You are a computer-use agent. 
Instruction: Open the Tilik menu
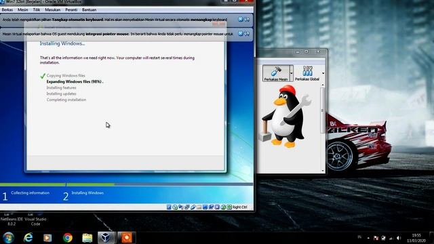tap(37, 9)
